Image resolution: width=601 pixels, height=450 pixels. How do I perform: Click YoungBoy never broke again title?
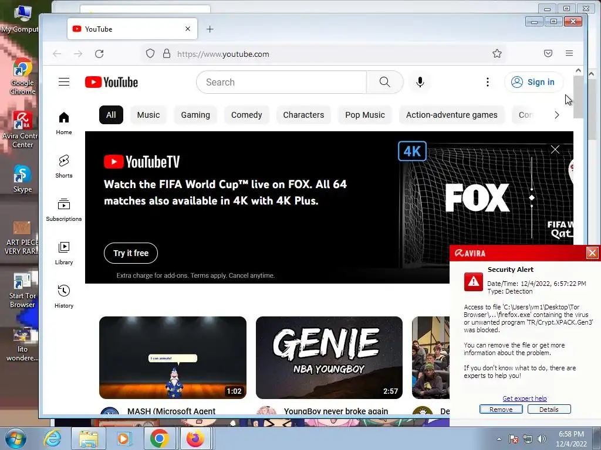point(336,411)
